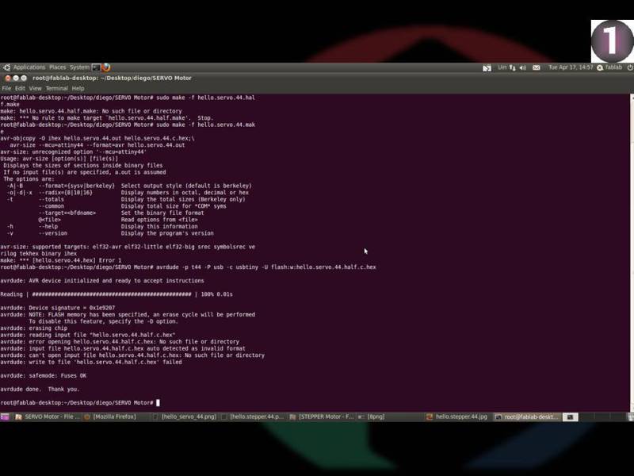Open the network connection indicator
634x476 pixels.
pyautogui.click(x=512, y=67)
